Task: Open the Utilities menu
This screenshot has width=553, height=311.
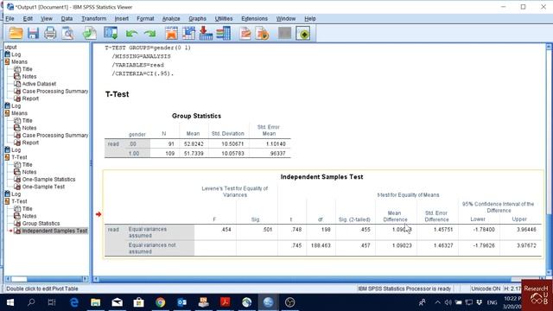Action: [224, 19]
